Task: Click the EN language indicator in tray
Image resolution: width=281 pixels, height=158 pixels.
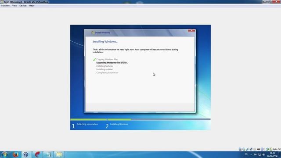Action: tap(246, 154)
